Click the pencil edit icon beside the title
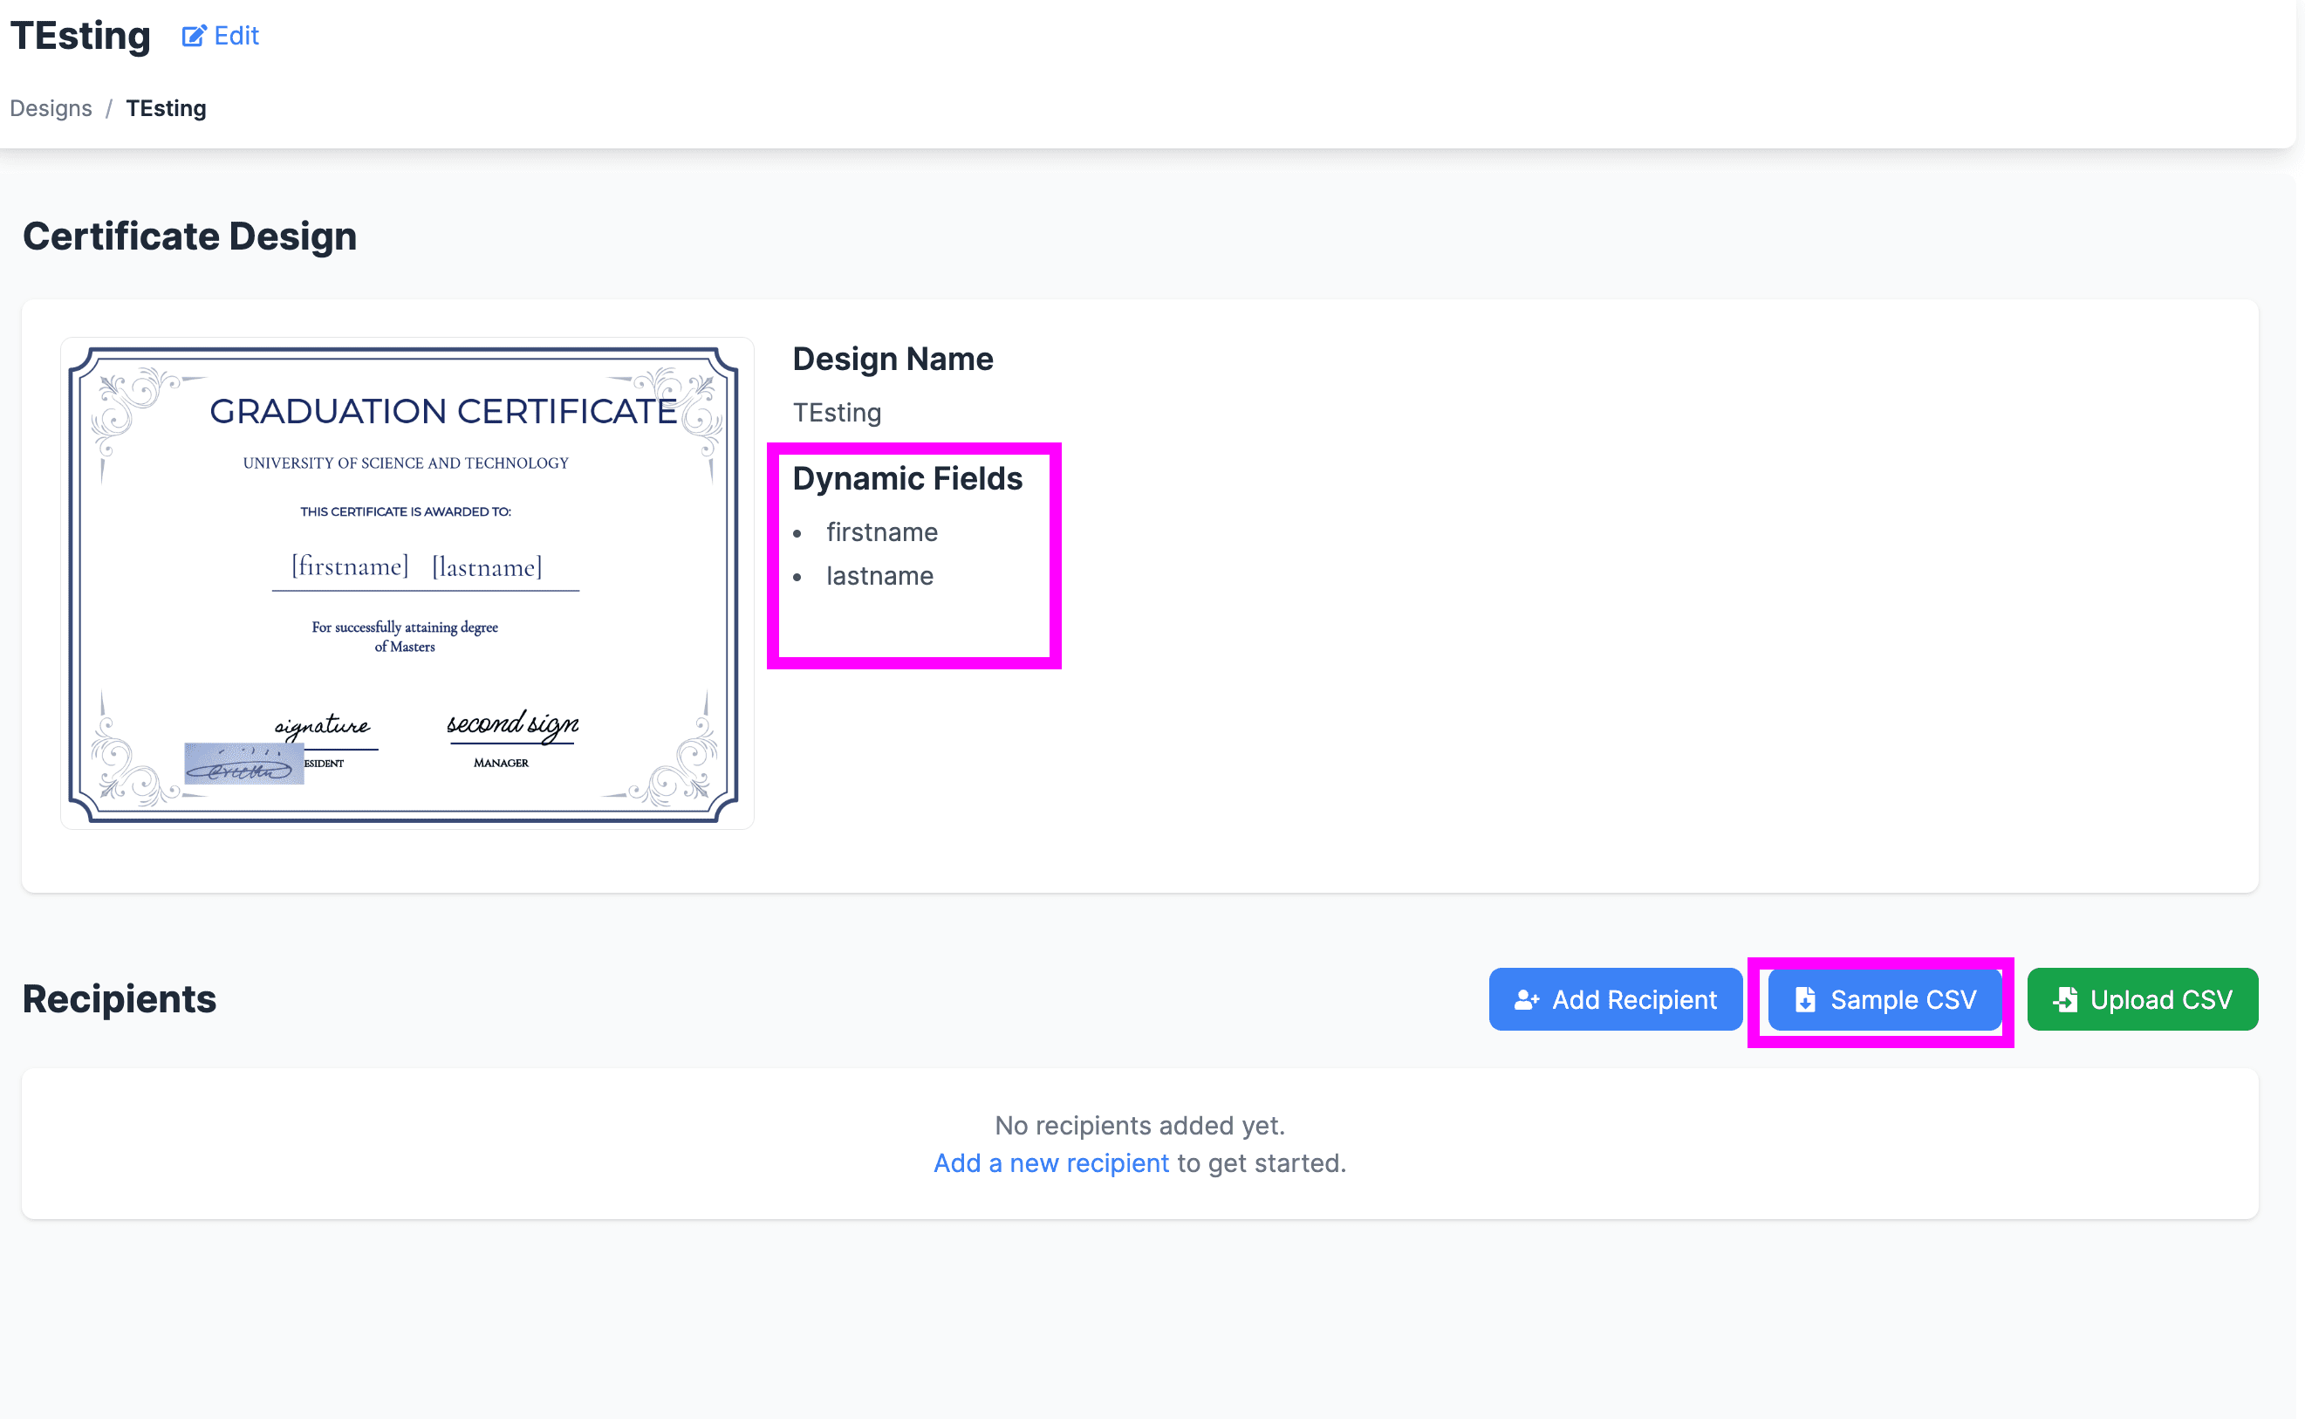This screenshot has height=1419, width=2305. (x=194, y=37)
